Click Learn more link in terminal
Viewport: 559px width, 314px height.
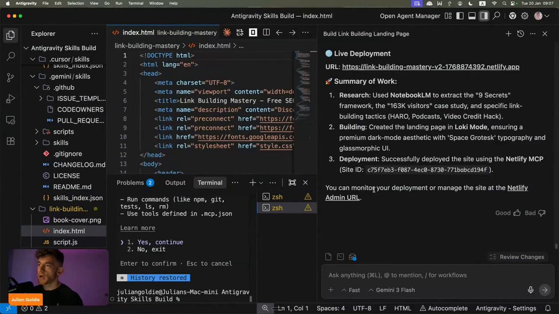pyautogui.click(x=137, y=228)
